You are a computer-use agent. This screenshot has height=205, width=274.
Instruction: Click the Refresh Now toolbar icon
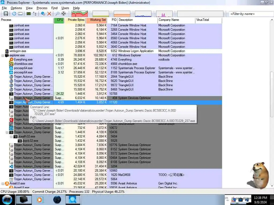coord(14,14)
